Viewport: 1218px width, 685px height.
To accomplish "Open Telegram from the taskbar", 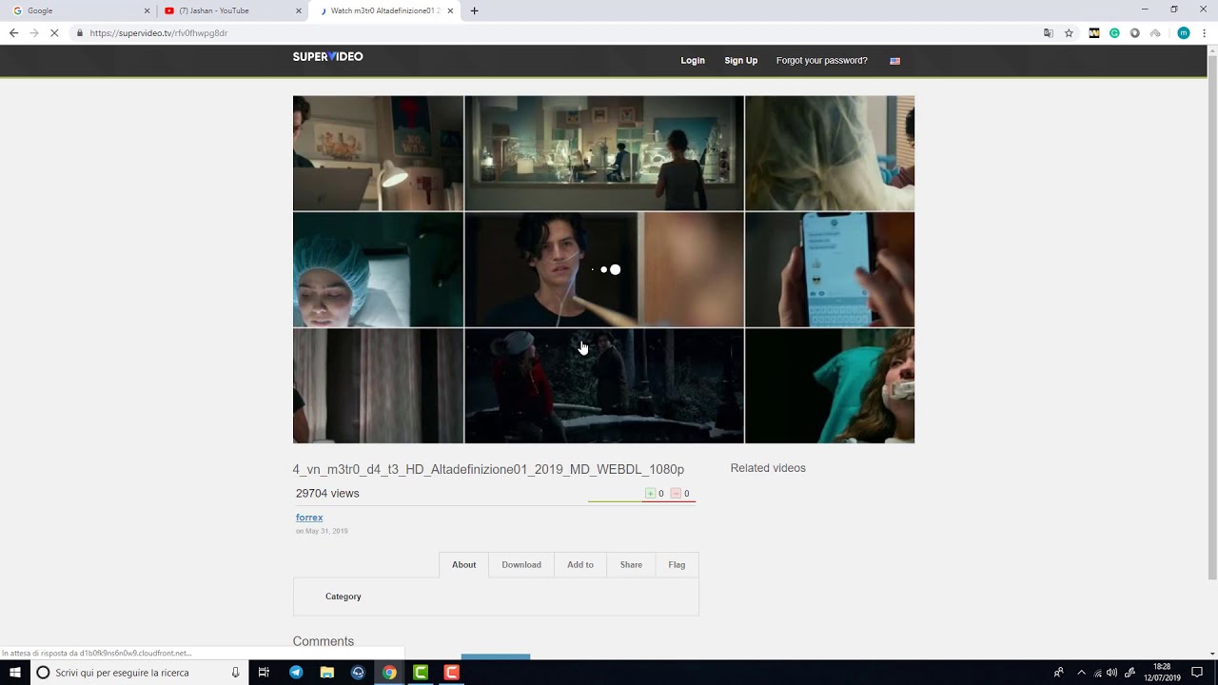I will point(296,673).
